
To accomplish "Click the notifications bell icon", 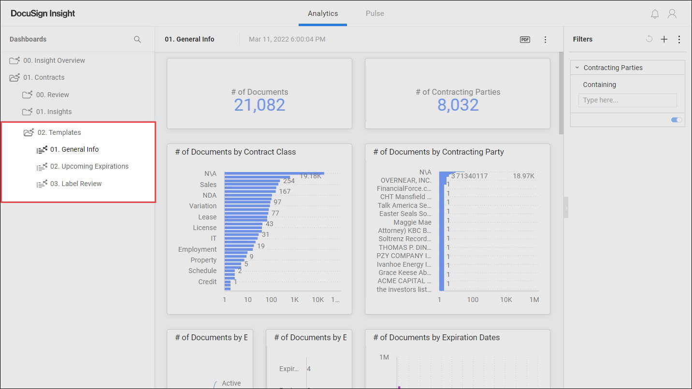I will click(x=655, y=14).
